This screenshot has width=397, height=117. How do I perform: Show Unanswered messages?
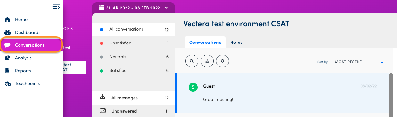click(x=134, y=111)
